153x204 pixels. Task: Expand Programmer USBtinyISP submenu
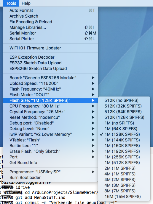coord(51,172)
